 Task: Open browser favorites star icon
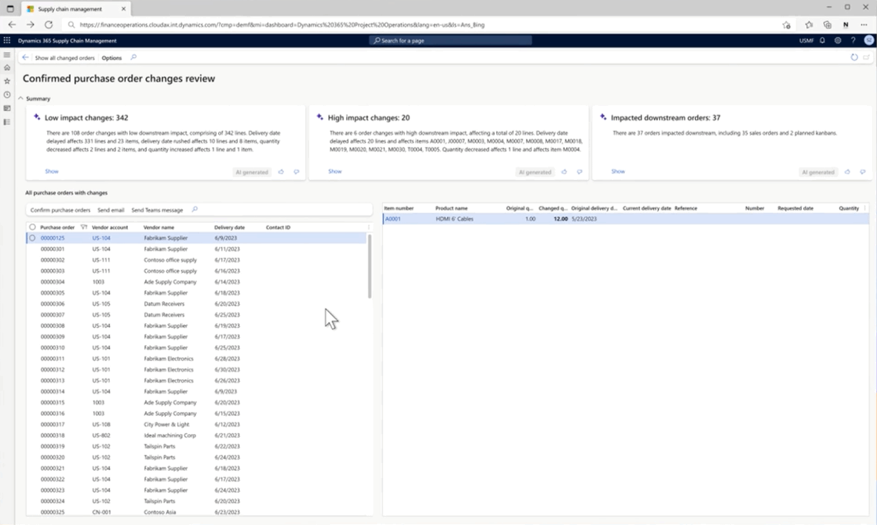[x=809, y=24]
